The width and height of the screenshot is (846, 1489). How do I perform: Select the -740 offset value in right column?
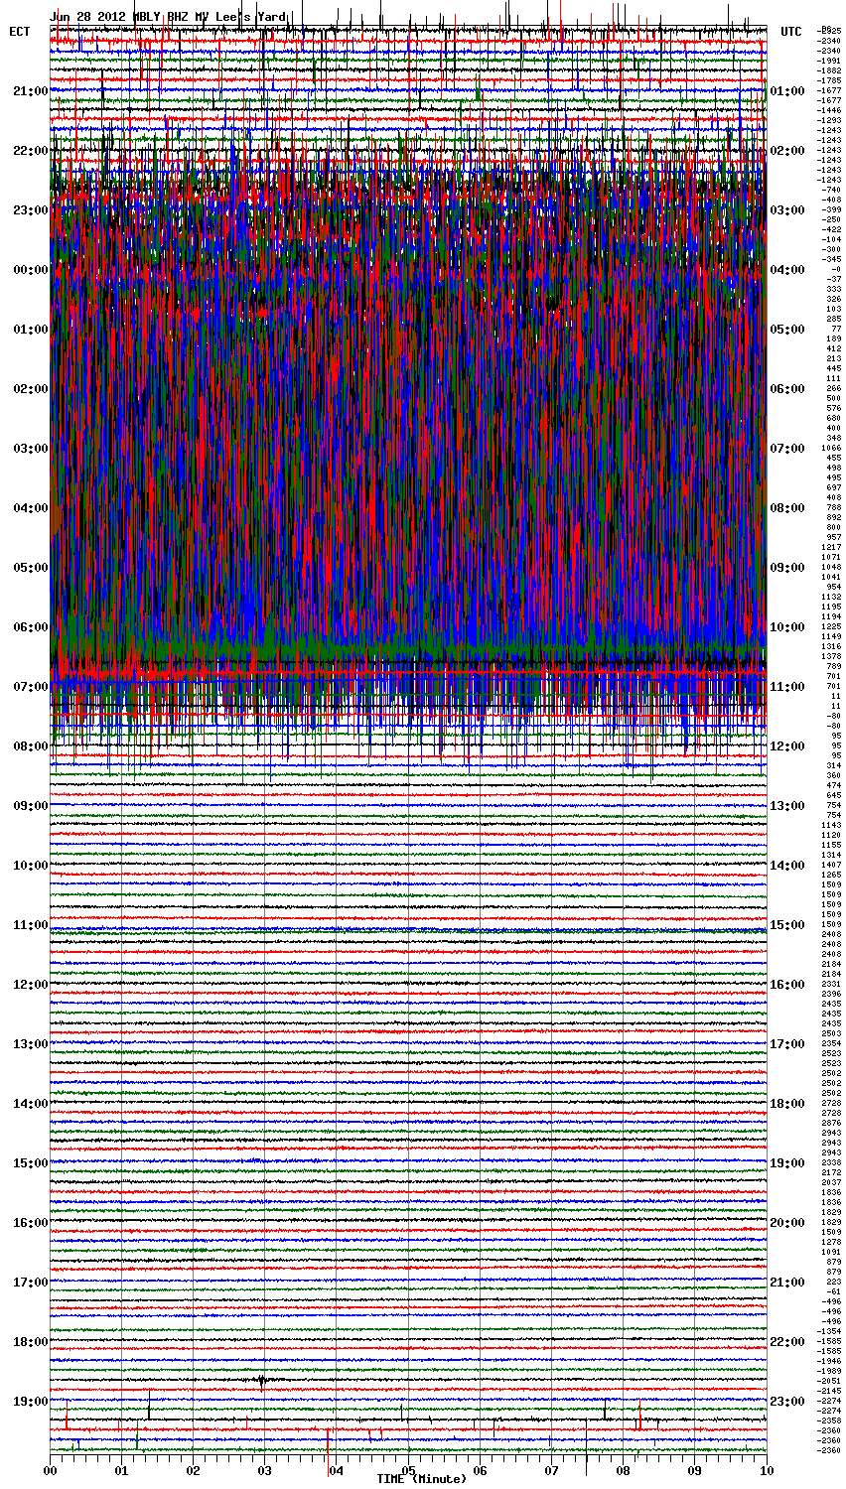coord(832,191)
